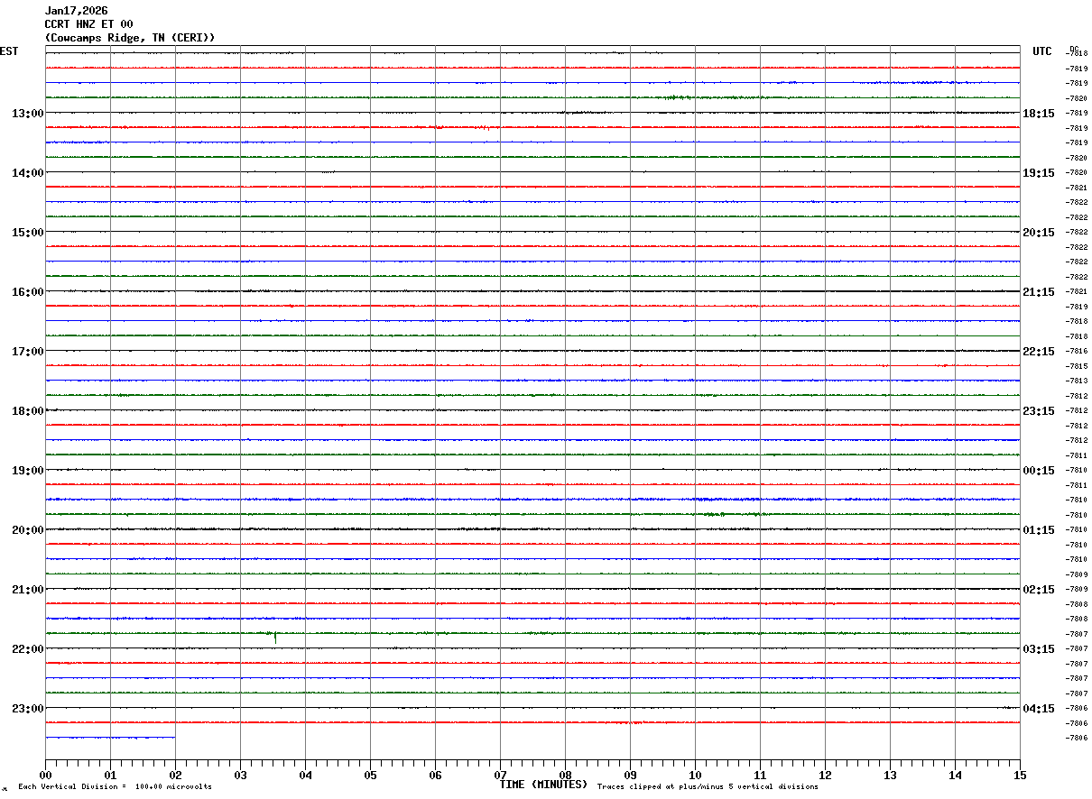Pick minute 04 on the time axis
The height and width of the screenshot is (799, 1092).
pyautogui.click(x=305, y=775)
